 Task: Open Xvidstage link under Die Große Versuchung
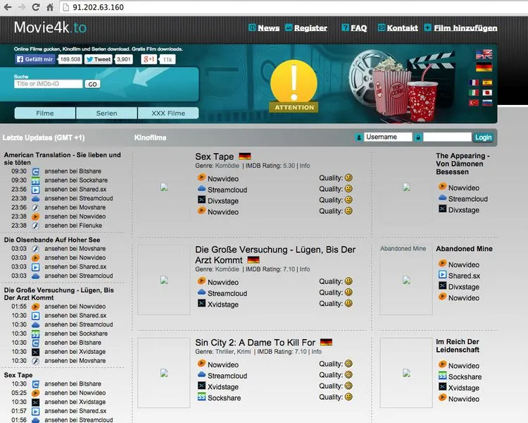pyautogui.click(x=223, y=305)
